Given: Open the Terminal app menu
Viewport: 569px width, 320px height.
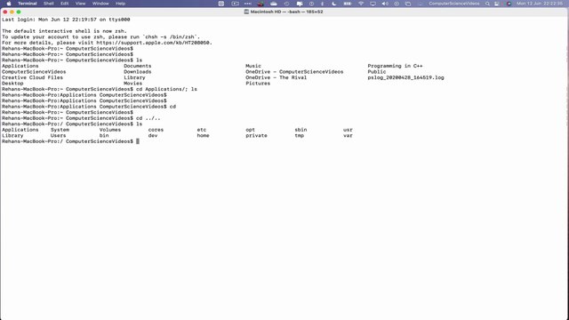Looking at the screenshot, I should [28, 4].
